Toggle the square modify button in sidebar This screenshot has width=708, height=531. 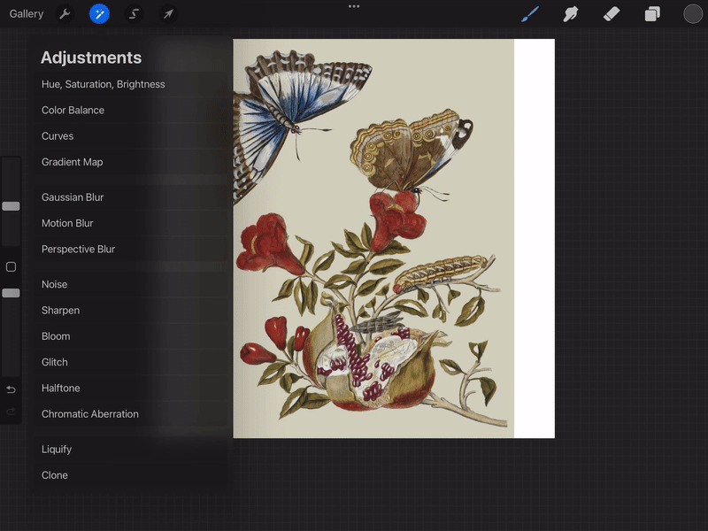click(11, 267)
